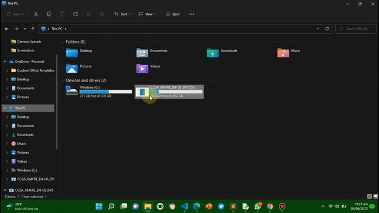Screen dimensions: 379x213
Task: Collapse the Folders (6) group
Action: click(63, 42)
